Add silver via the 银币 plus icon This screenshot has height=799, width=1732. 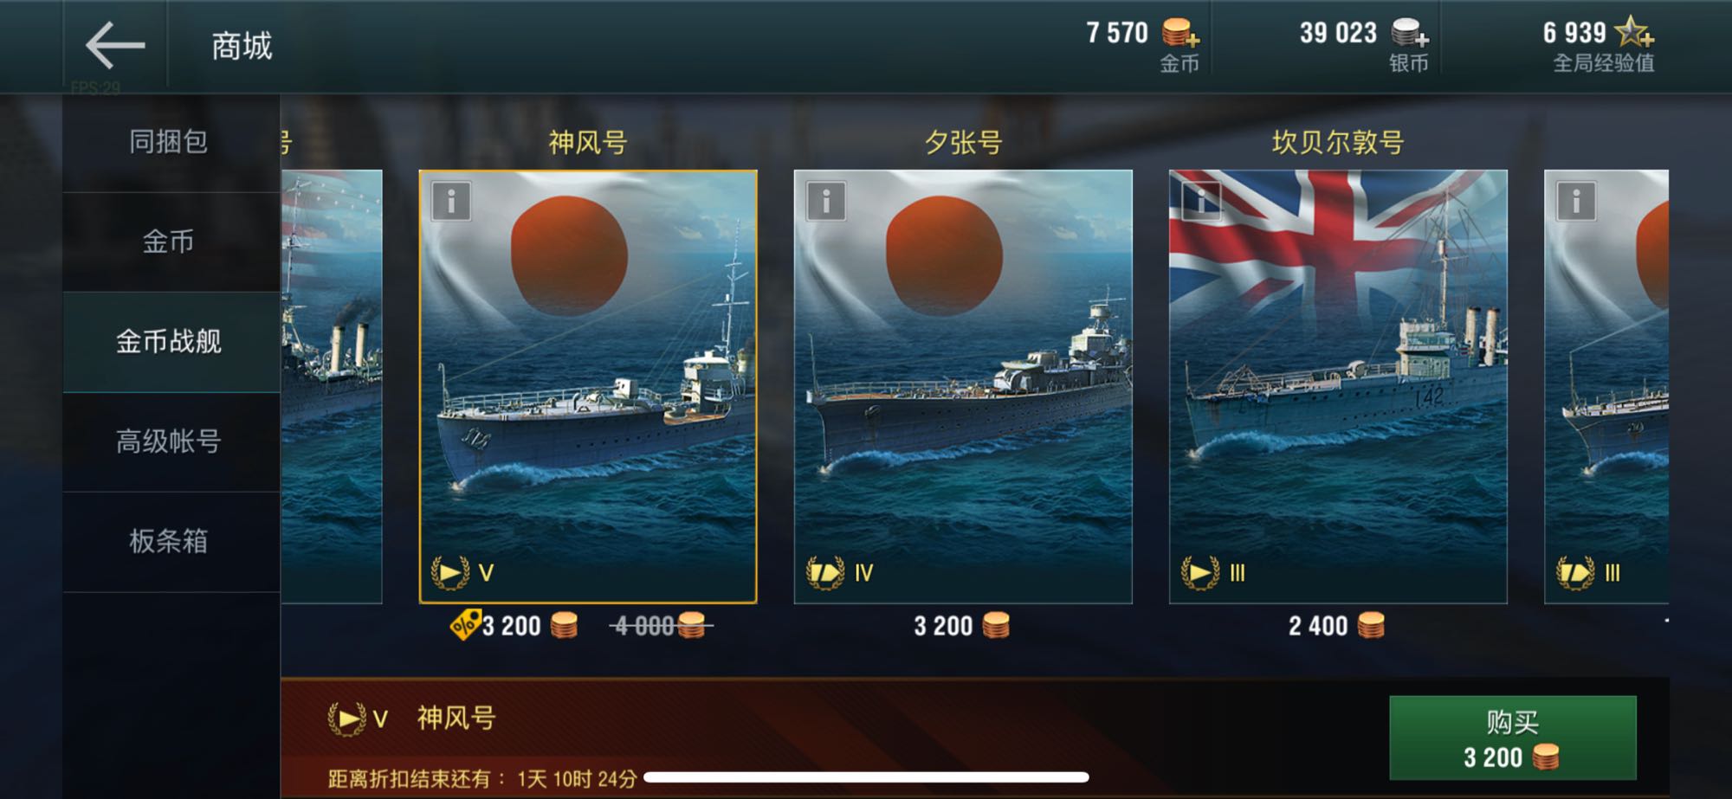click(1410, 34)
